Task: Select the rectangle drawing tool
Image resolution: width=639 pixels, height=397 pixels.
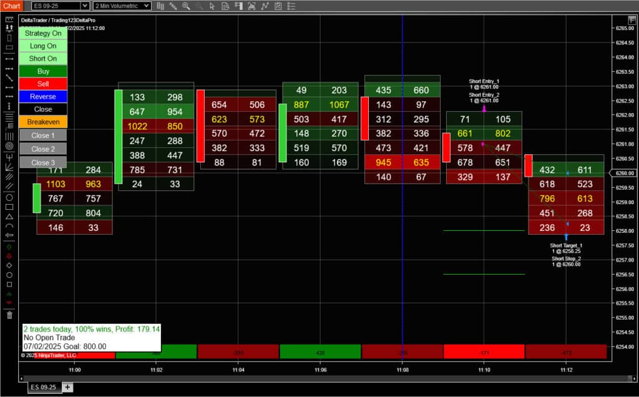Action: [9, 207]
